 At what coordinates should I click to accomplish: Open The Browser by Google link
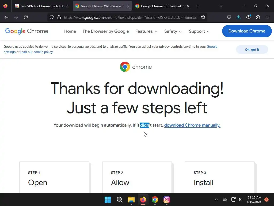click(x=105, y=31)
